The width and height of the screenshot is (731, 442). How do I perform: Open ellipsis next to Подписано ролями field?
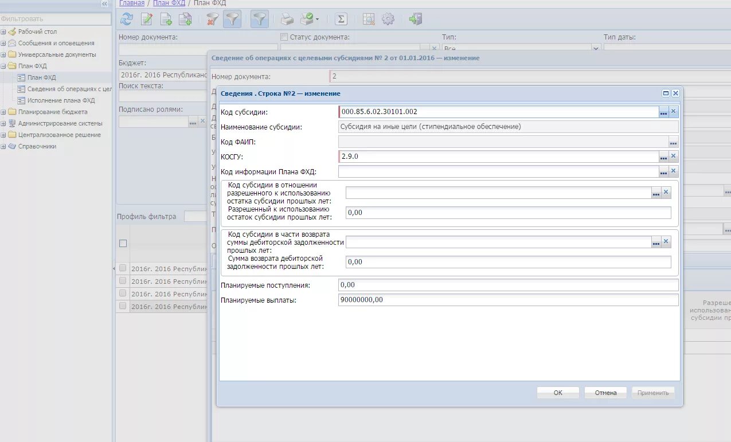point(193,122)
